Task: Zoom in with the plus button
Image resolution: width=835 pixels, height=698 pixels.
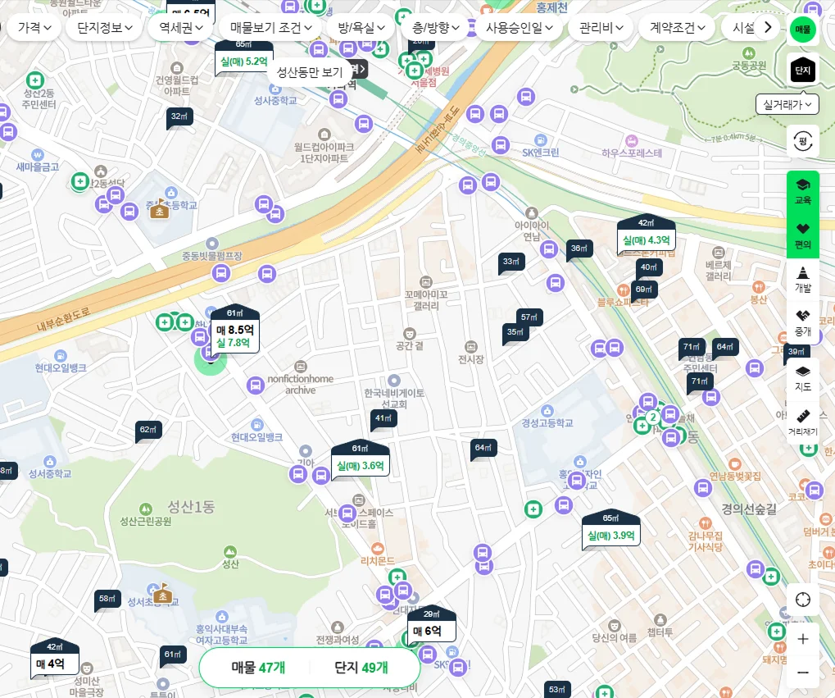Action: [x=802, y=639]
